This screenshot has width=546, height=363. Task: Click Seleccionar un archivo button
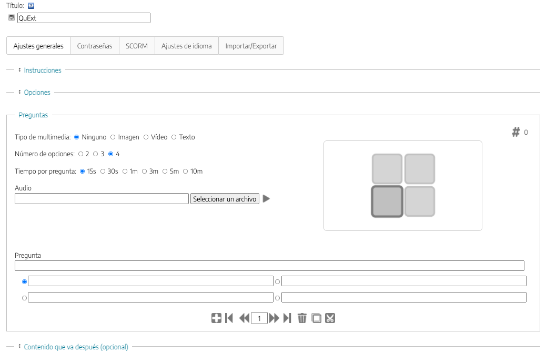[x=225, y=199]
